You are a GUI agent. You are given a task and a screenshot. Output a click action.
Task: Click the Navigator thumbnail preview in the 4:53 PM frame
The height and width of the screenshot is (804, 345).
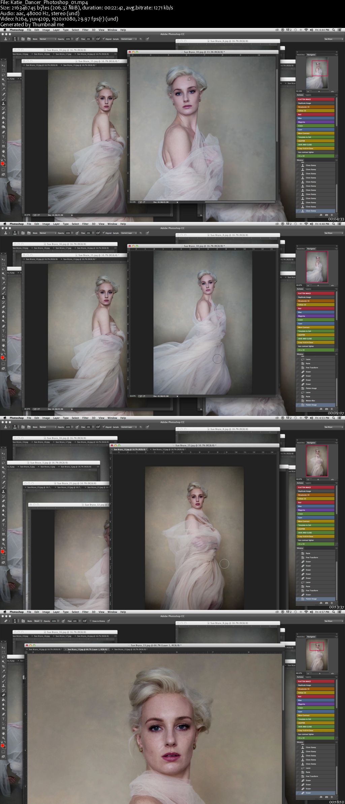(x=317, y=461)
